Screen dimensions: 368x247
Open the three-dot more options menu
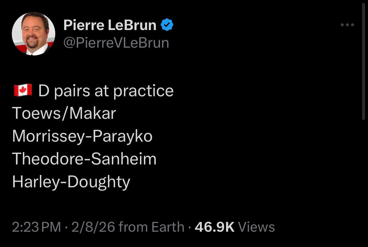point(347,24)
